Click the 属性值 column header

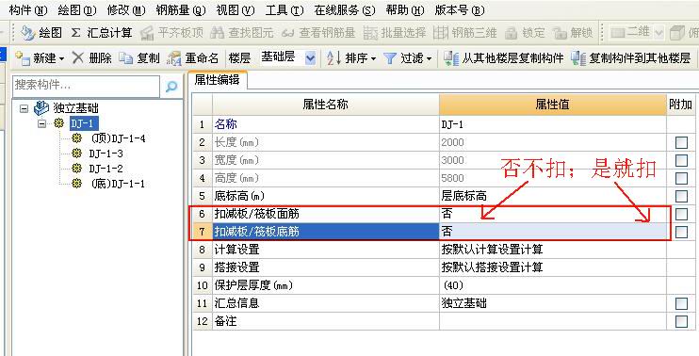[x=553, y=105]
